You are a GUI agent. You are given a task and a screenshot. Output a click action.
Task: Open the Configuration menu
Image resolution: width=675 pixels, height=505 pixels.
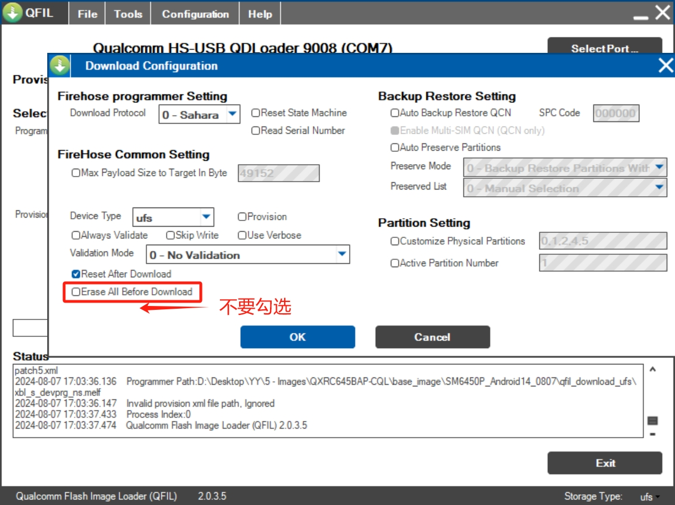[195, 14]
